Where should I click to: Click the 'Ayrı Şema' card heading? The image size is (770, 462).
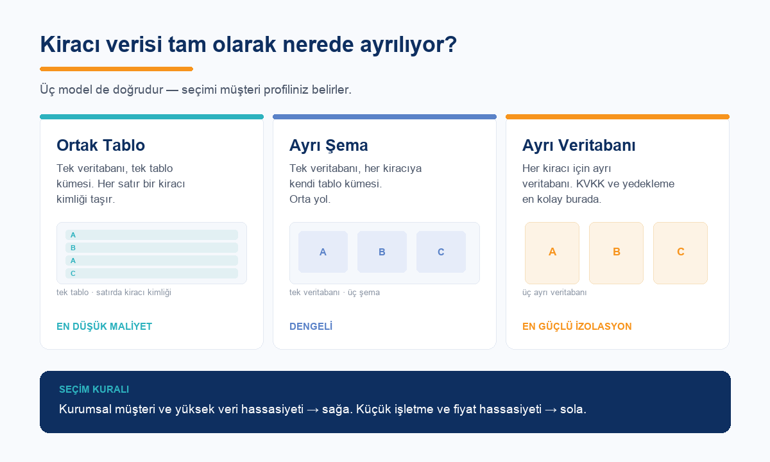coord(329,145)
